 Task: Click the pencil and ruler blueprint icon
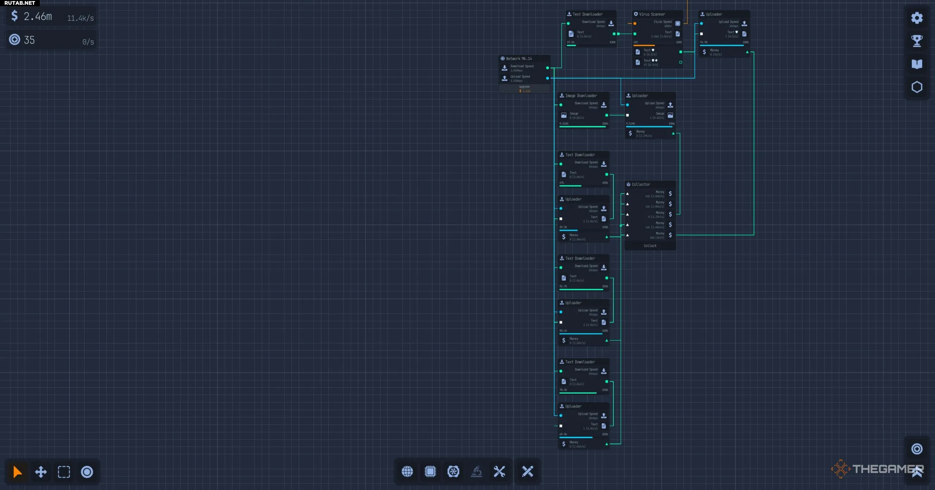tap(527, 471)
